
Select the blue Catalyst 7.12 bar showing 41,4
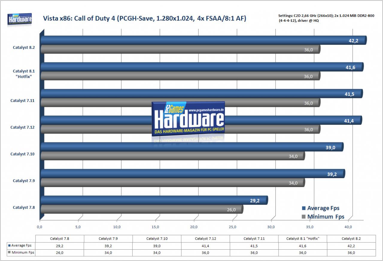201,120
